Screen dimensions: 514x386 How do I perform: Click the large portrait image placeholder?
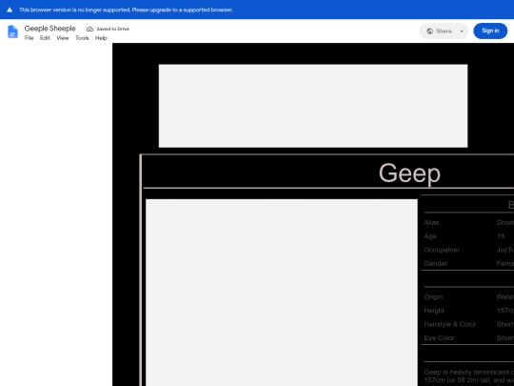(282, 293)
